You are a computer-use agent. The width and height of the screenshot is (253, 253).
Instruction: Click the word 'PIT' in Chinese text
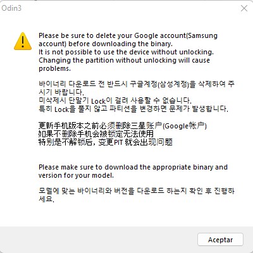click(118, 142)
